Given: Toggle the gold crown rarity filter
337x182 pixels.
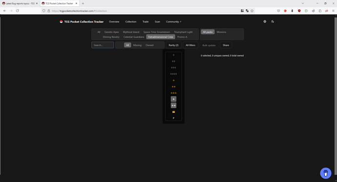Looking at the screenshot, I should coord(173,112).
